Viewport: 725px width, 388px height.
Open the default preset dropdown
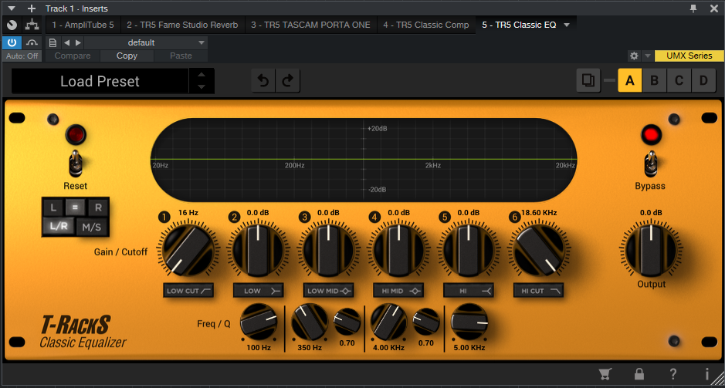pyautogui.click(x=146, y=43)
